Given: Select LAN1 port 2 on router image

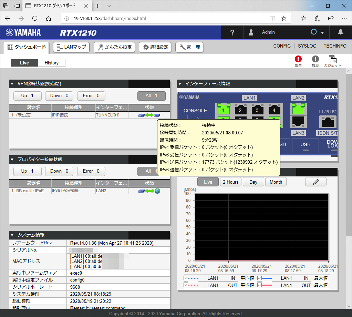Looking at the screenshot, I should point(240,109).
